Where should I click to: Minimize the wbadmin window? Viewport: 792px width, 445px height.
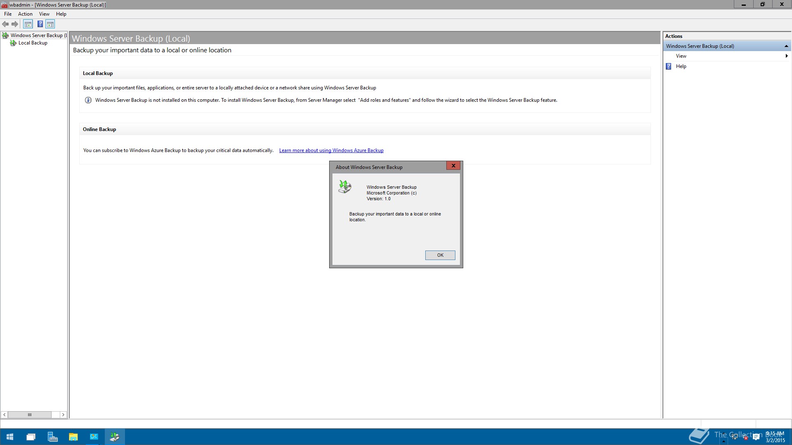(743, 5)
